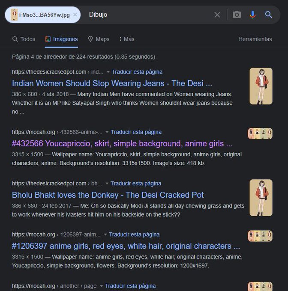The image size is (288, 291).
Task: Expand dropdown arrow beside mocah.org › 432566-anime
Action: pos(107,132)
